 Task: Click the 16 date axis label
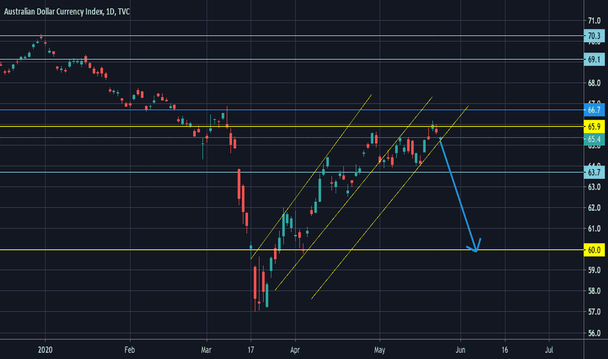point(504,350)
